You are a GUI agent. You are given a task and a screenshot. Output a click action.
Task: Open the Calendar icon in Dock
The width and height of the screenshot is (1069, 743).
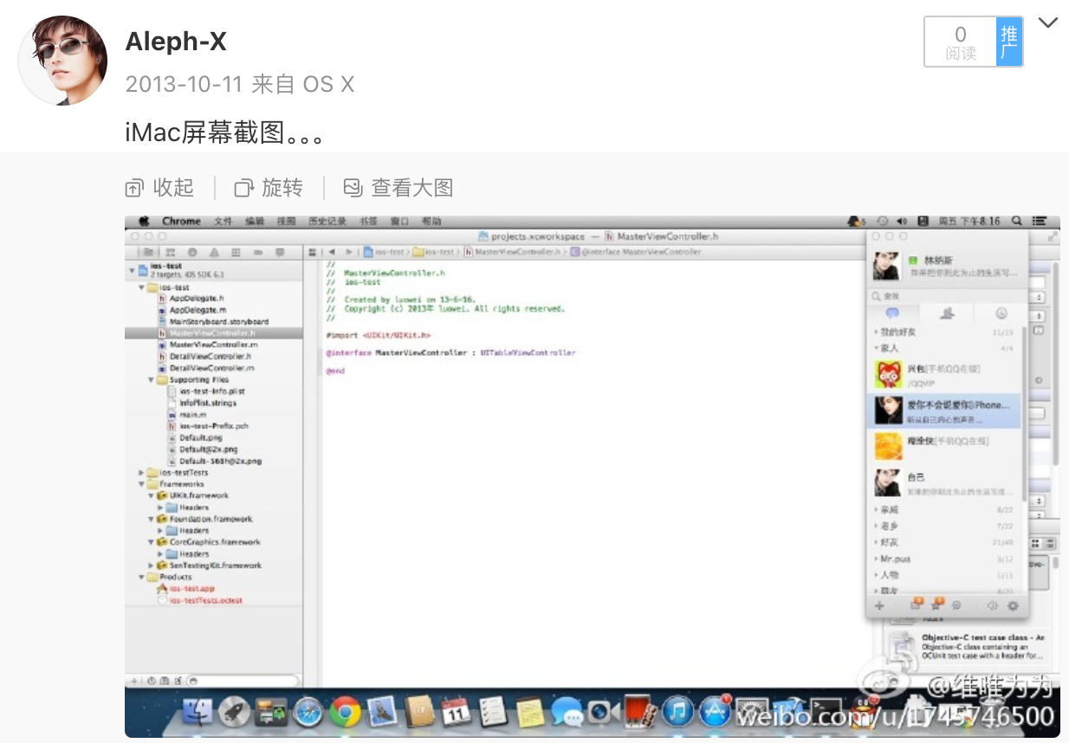click(x=456, y=712)
